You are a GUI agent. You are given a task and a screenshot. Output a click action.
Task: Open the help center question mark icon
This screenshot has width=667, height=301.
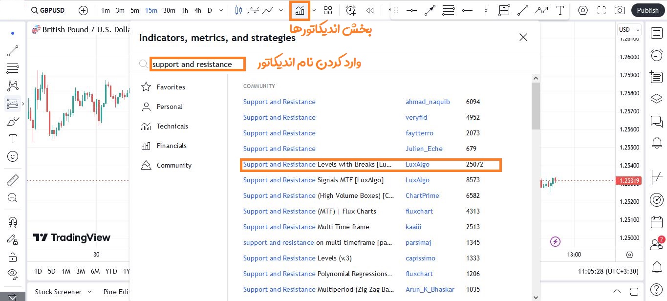pyautogui.click(x=657, y=289)
